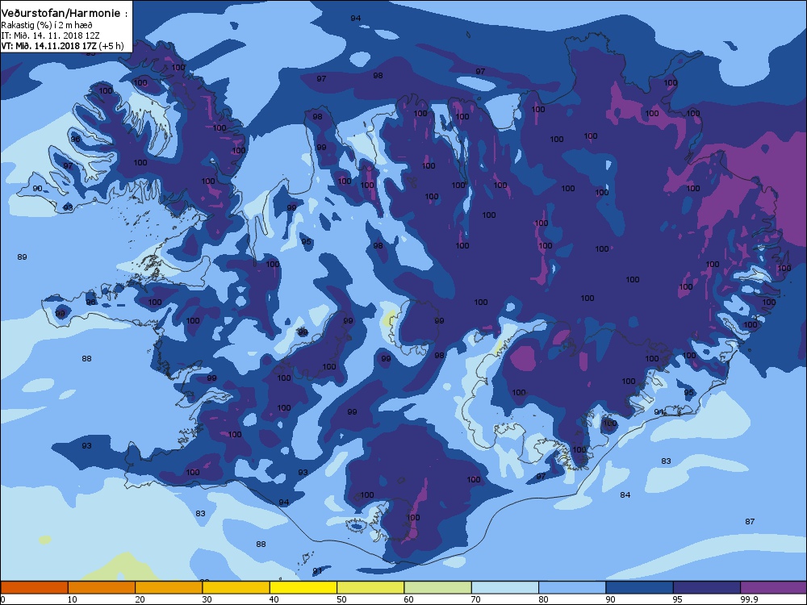
Task: Choose the amber 30–40 legend swatch
Action: click(x=236, y=587)
